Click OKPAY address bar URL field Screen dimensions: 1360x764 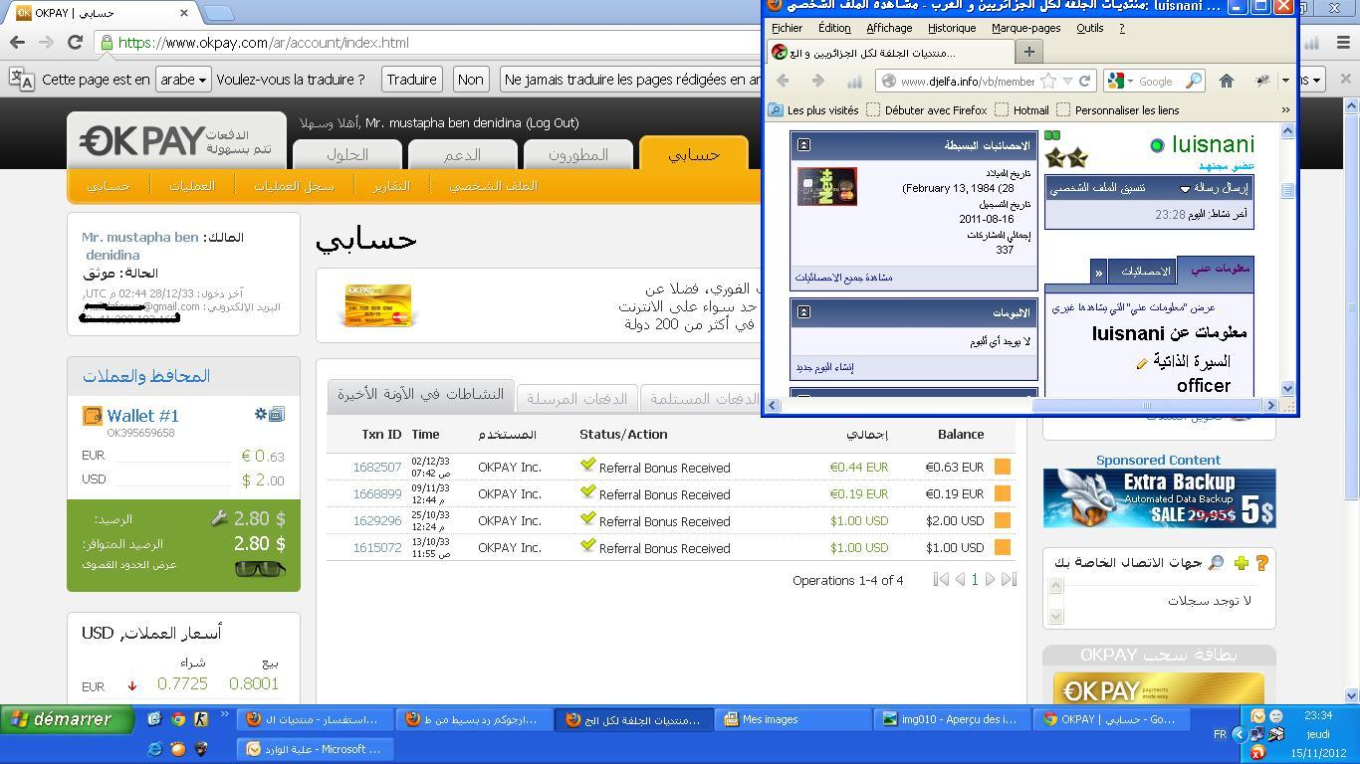[428, 43]
